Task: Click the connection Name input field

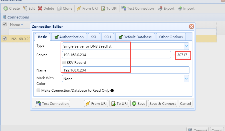Action: pyautogui.click(x=126, y=70)
